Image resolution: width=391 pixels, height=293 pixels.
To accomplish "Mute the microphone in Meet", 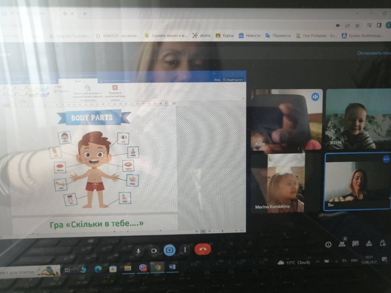I will [138, 251].
